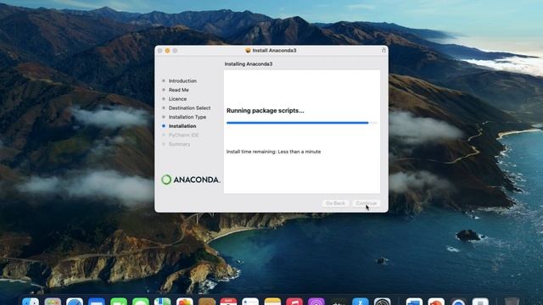Select the current Installation step
The width and height of the screenshot is (543, 305).
[182, 126]
